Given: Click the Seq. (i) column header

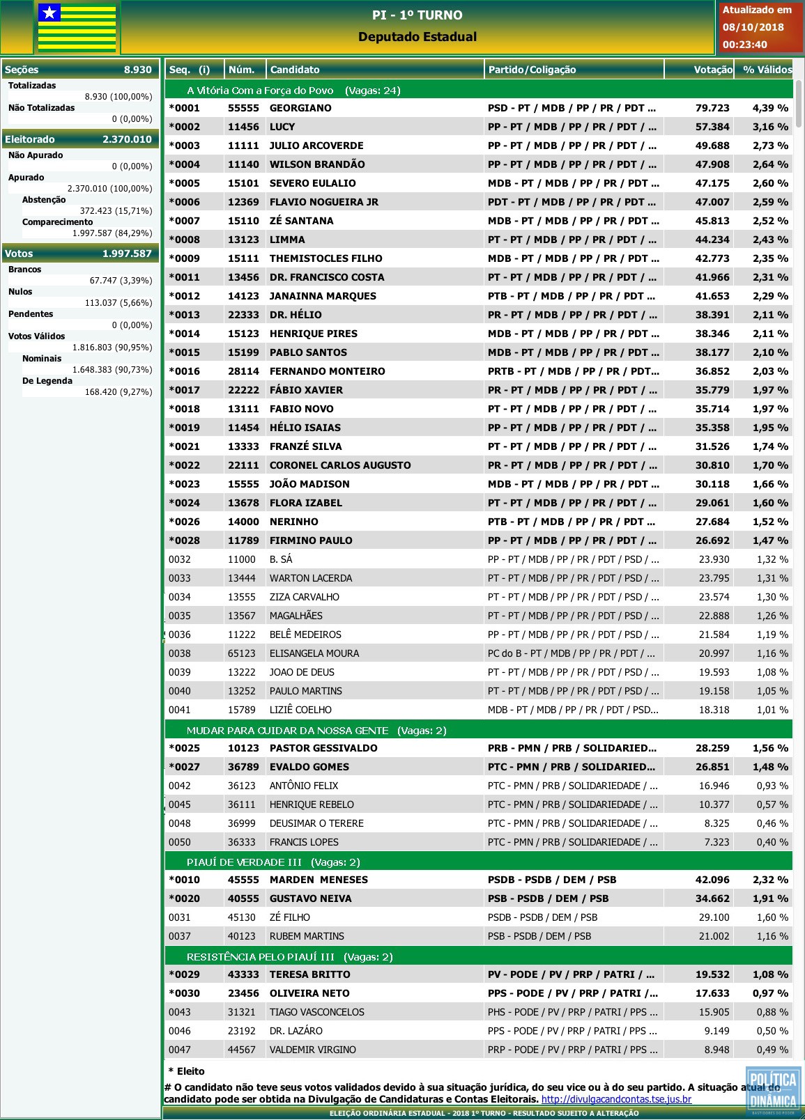Looking at the screenshot, I should pos(194,70).
